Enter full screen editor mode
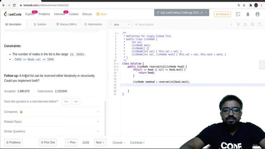 point(260,24)
